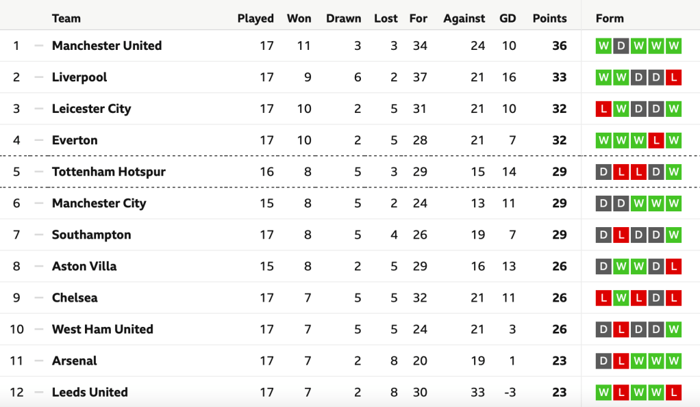Click Tottenham Hotspur's green W form badge
The width and height of the screenshot is (700, 407).
(674, 172)
